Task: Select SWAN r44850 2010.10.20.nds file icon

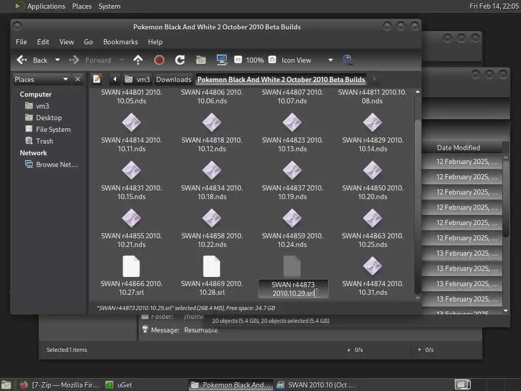Action: coord(373,171)
